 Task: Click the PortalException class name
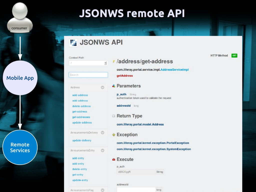point(178,143)
